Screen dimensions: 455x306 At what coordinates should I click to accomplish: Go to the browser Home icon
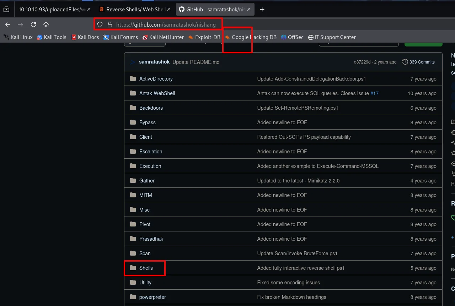[x=46, y=24]
